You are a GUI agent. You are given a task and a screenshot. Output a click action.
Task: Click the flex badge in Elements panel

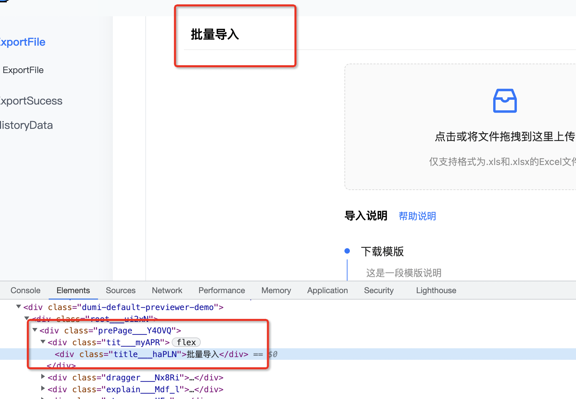coord(186,342)
